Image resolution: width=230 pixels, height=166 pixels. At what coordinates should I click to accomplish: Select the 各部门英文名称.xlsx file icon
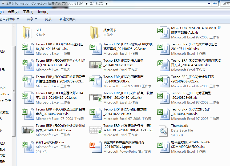tap(28, 147)
